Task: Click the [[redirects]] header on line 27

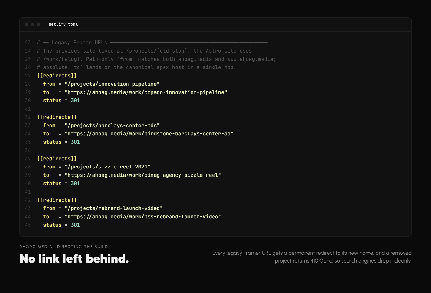Action: 57,76
